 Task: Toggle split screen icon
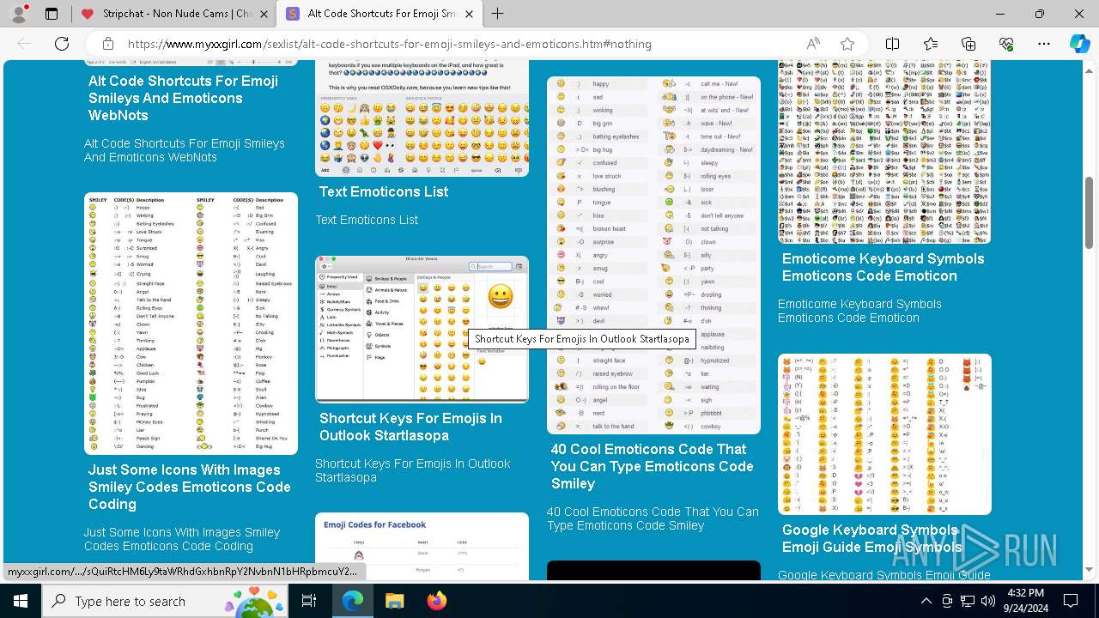(893, 44)
